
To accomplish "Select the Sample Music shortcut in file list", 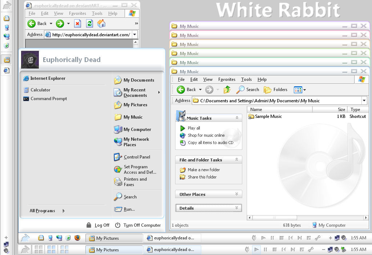I will tap(265, 116).
